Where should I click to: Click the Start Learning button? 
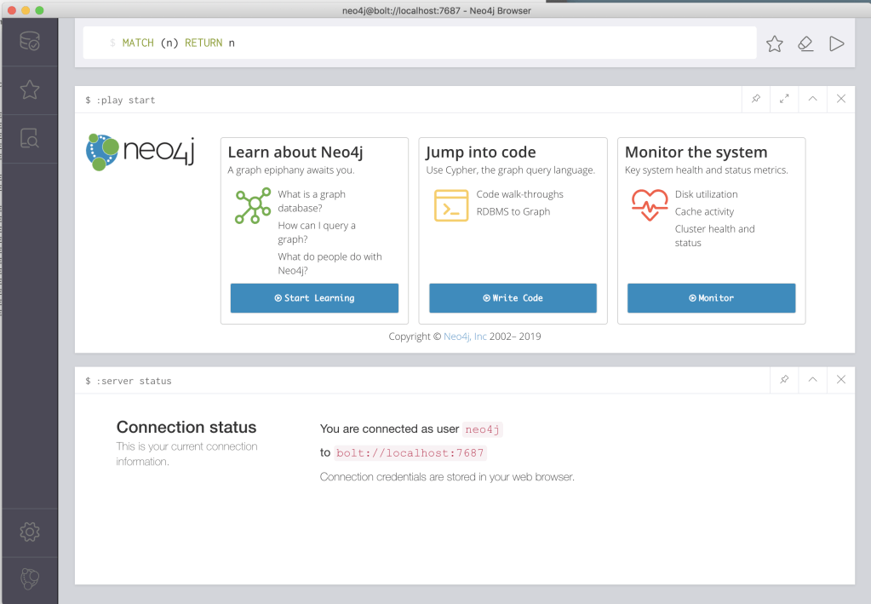pyautogui.click(x=314, y=298)
